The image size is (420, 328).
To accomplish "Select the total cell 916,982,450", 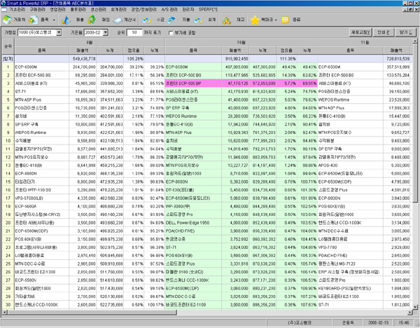I will click(235, 59).
